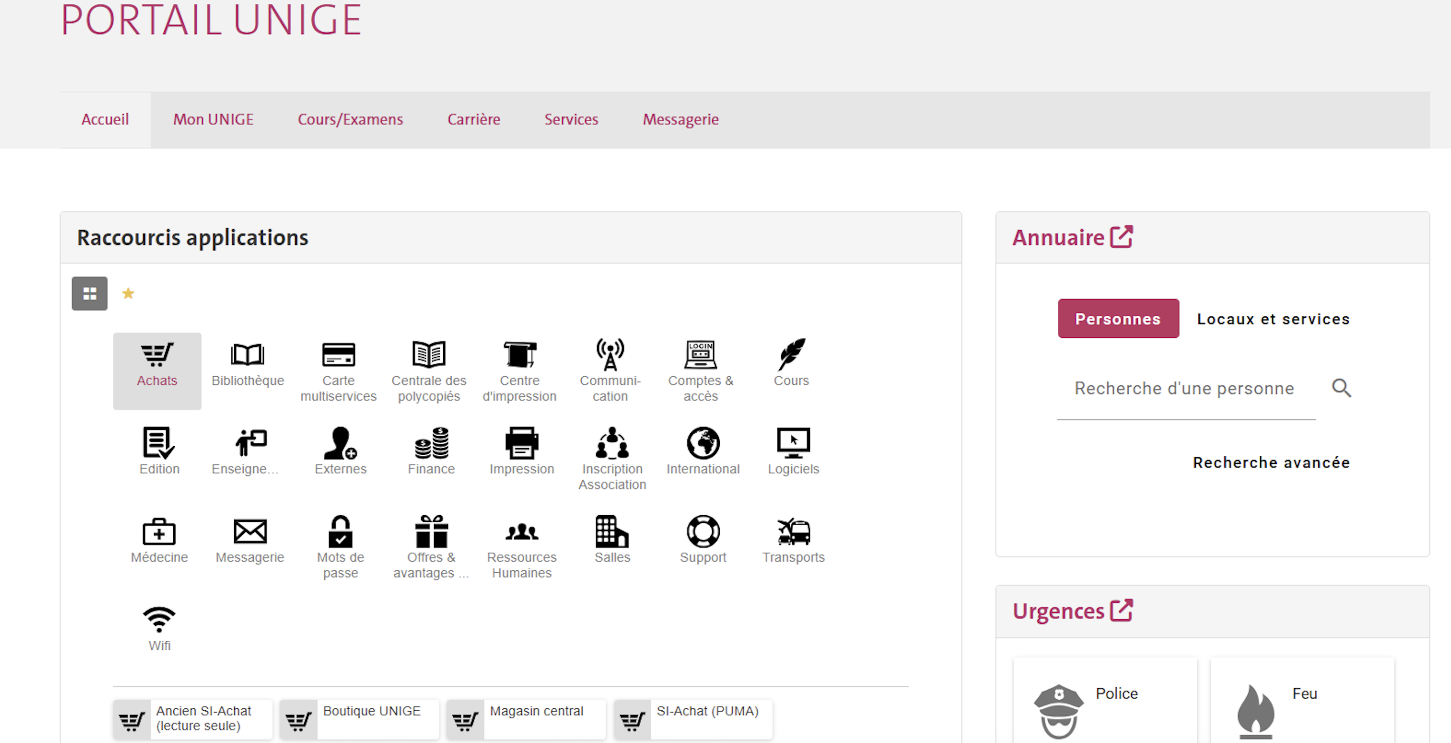Open SI-Achat (PUMA) link

click(706, 712)
